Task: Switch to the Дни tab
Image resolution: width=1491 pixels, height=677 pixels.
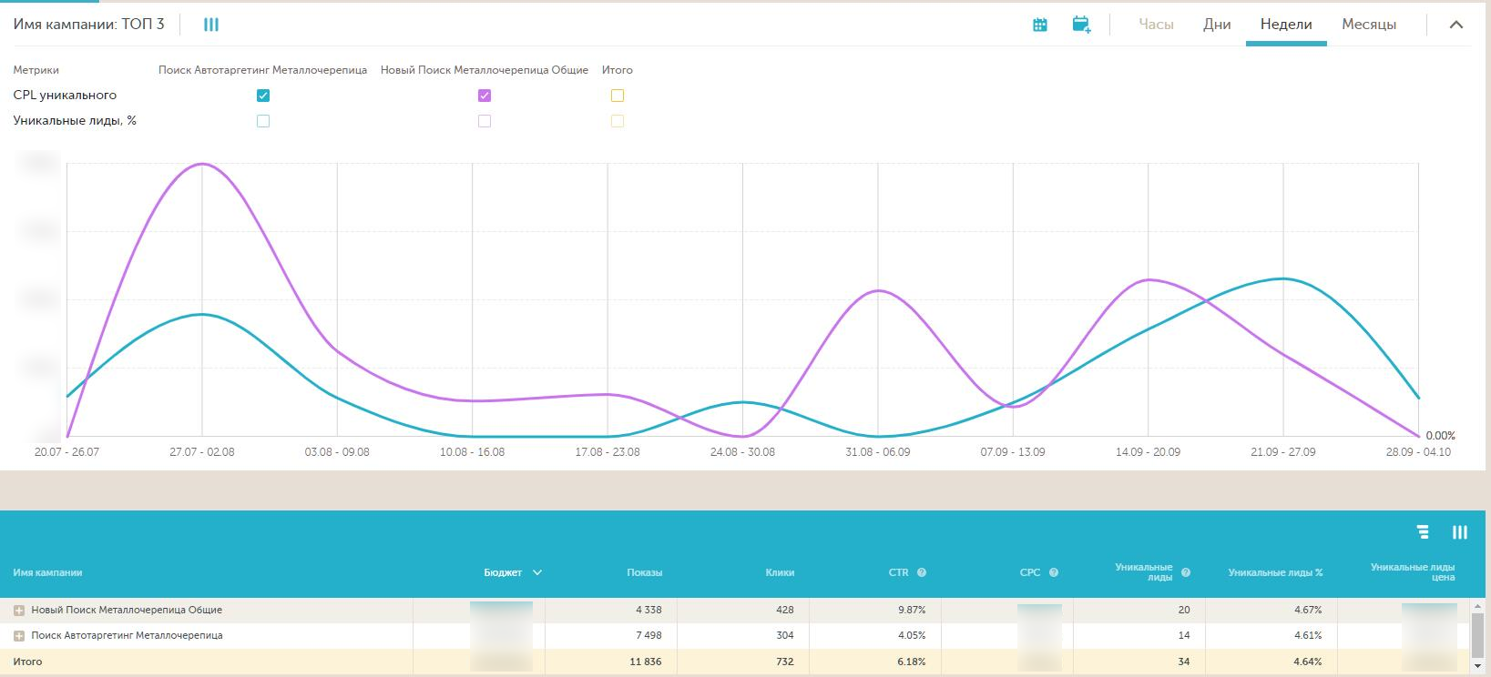Action: 1217,25
